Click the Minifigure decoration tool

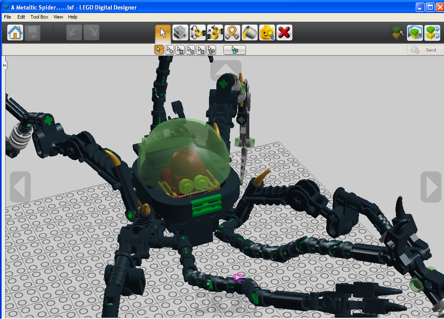click(267, 32)
